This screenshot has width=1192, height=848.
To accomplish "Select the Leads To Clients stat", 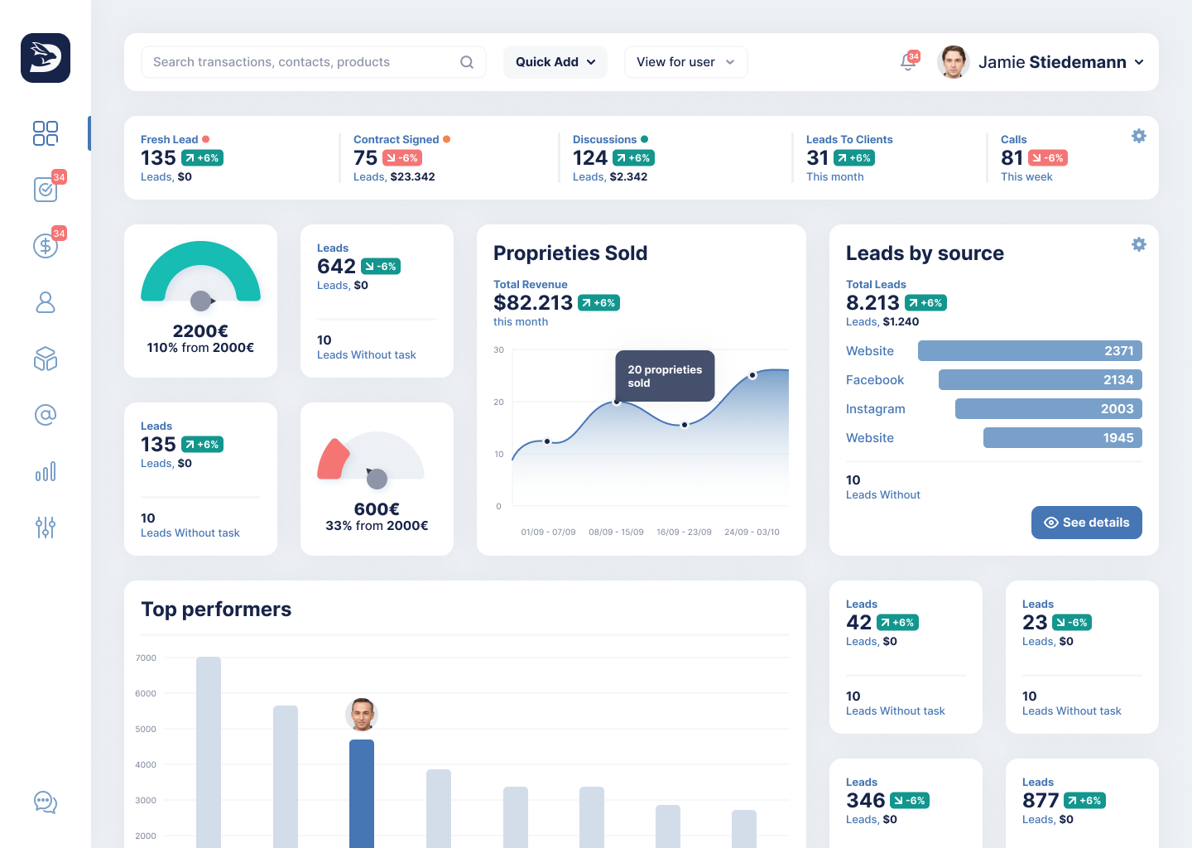I will coord(849,157).
